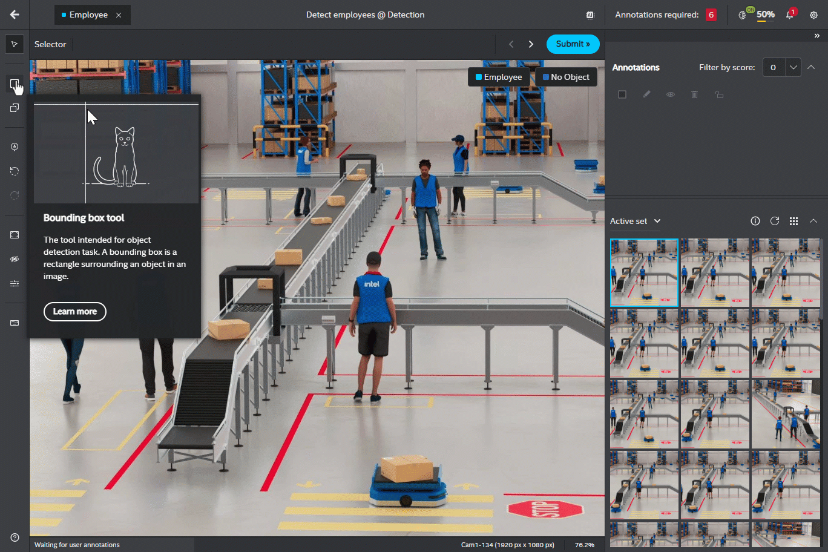The width and height of the screenshot is (828, 552).
Task: Click the Submit button
Action: click(x=573, y=44)
